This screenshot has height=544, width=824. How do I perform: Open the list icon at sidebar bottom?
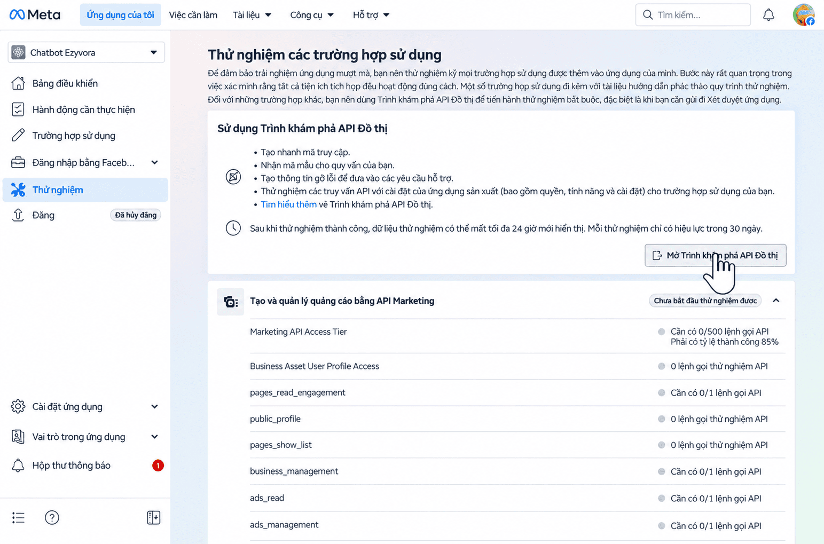(18, 517)
